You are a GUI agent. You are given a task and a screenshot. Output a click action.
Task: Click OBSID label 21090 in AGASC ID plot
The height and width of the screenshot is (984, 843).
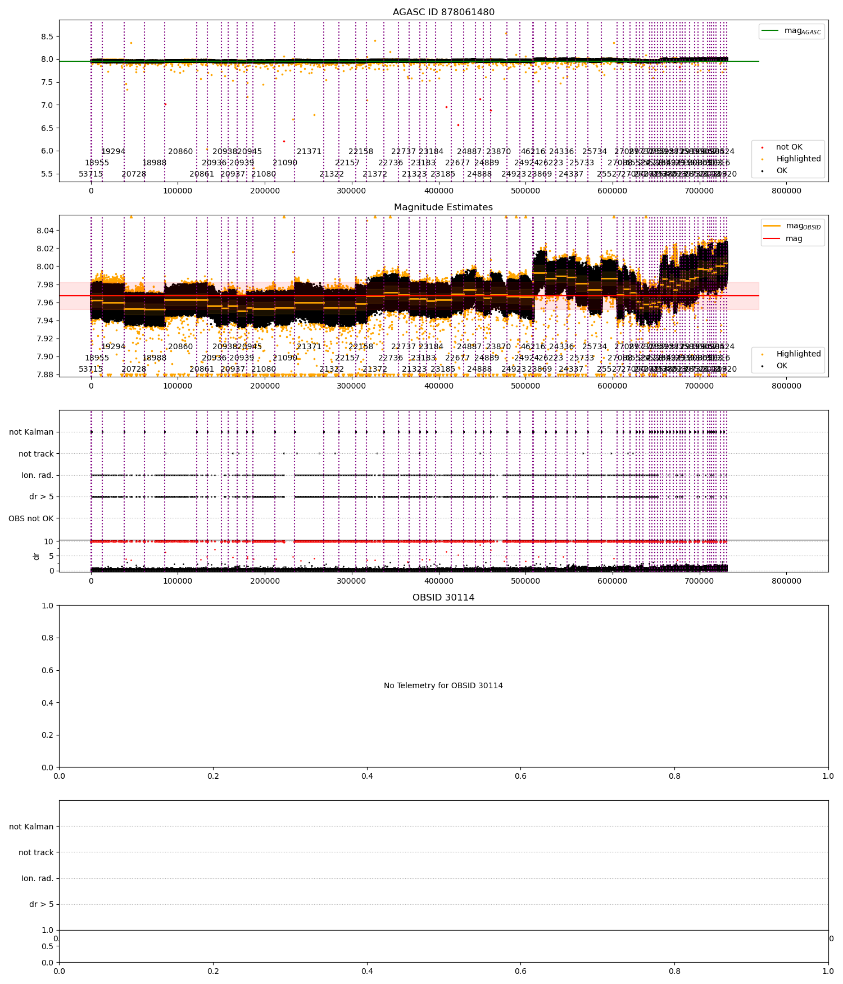[x=285, y=163]
